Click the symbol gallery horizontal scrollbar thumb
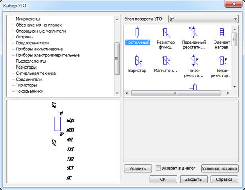245x190 pixels. click(x=176, y=93)
